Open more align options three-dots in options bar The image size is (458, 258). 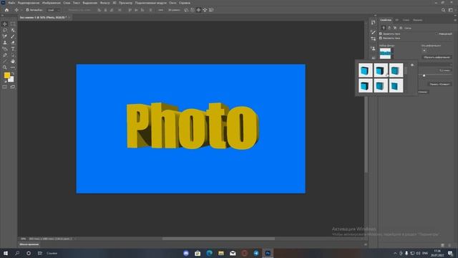click(x=160, y=10)
